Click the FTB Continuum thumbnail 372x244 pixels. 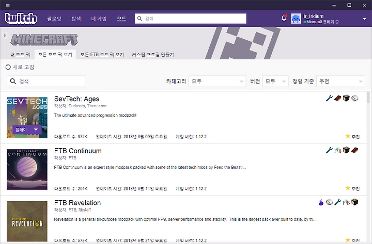[27, 169]
